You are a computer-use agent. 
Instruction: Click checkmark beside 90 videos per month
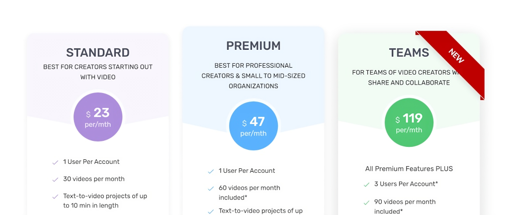[366, 203]
